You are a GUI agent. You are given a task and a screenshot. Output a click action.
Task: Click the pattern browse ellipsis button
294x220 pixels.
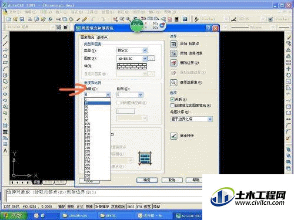click(x=151, y=58)
